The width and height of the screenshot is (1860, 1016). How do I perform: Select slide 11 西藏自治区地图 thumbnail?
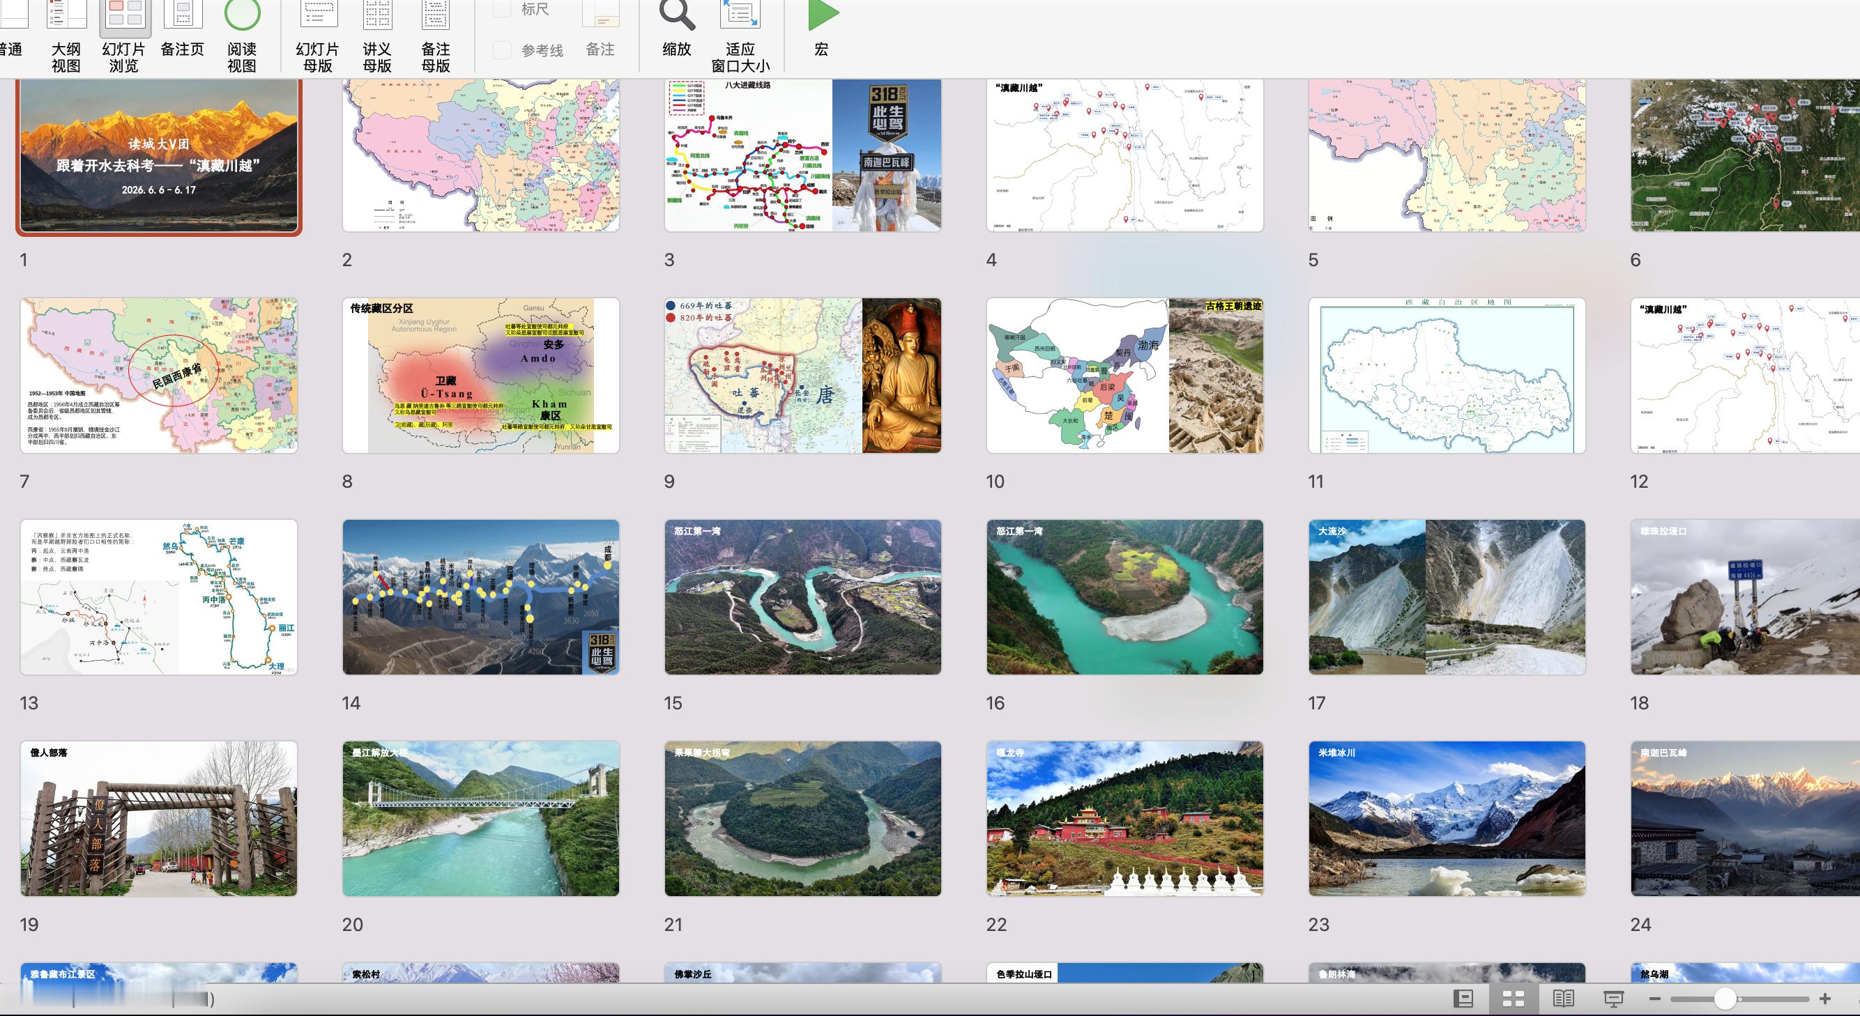coord(1447,375)
